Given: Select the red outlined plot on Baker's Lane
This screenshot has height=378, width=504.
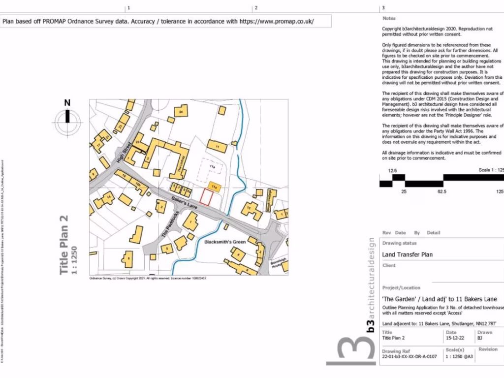Looking at the screenshot, I should pos(207,198).
